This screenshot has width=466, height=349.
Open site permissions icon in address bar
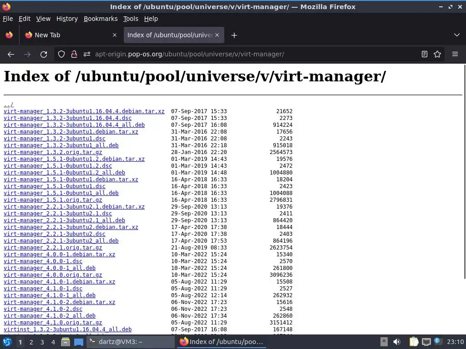pyautogui.click(x=87, y=55)
